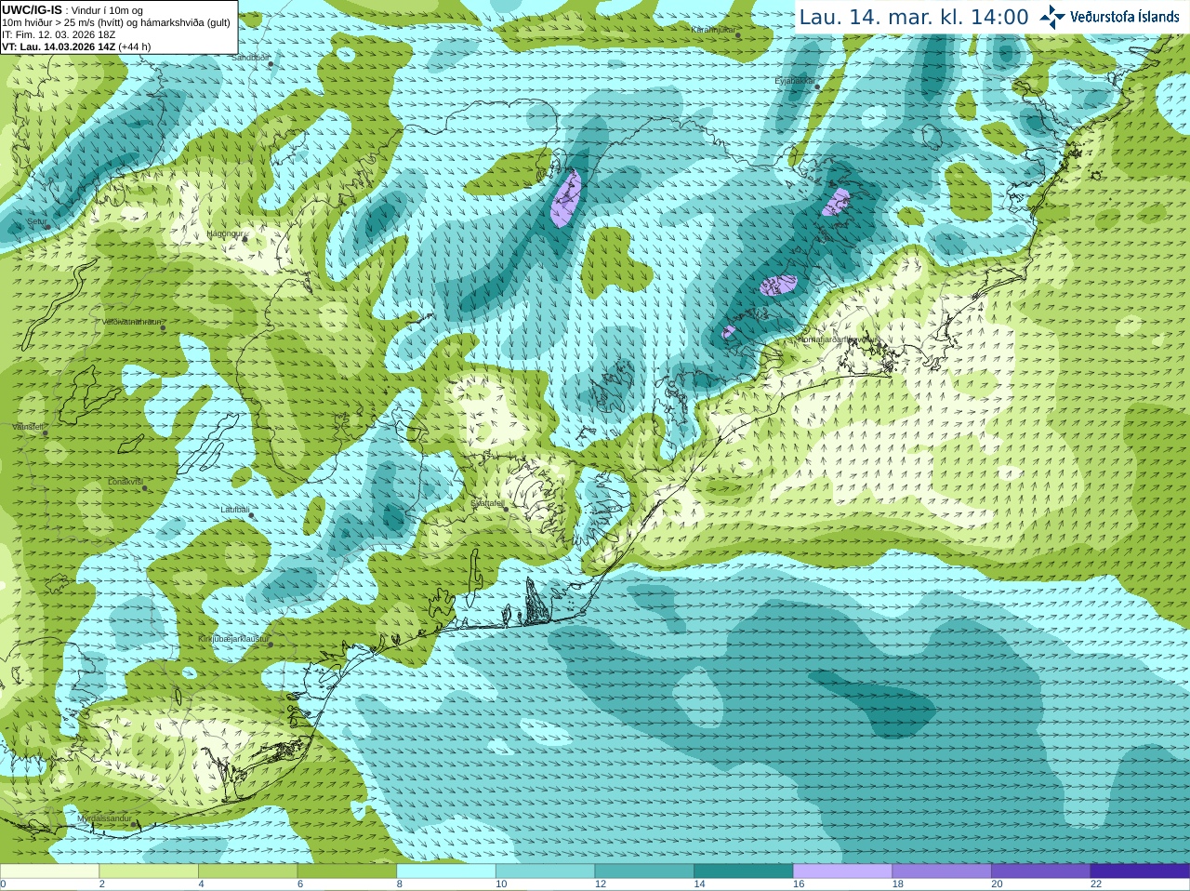
Task: Click the 22+ m/s dark indigo legend swatch
Action: click(x=1140, y=871)
